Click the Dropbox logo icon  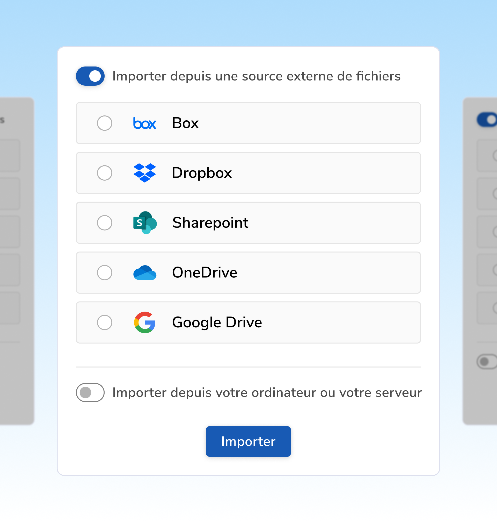click(145, 173)
